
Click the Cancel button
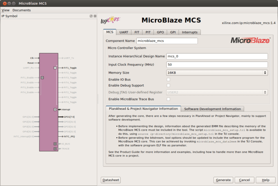244,180
